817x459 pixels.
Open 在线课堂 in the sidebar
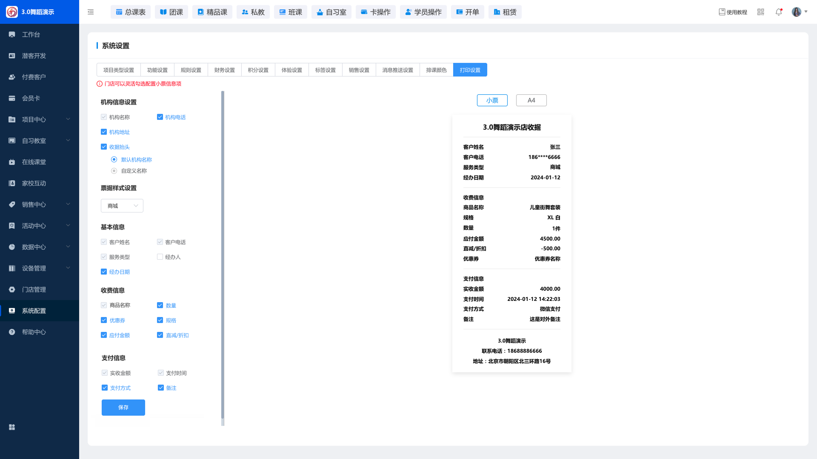click(34, 162)
